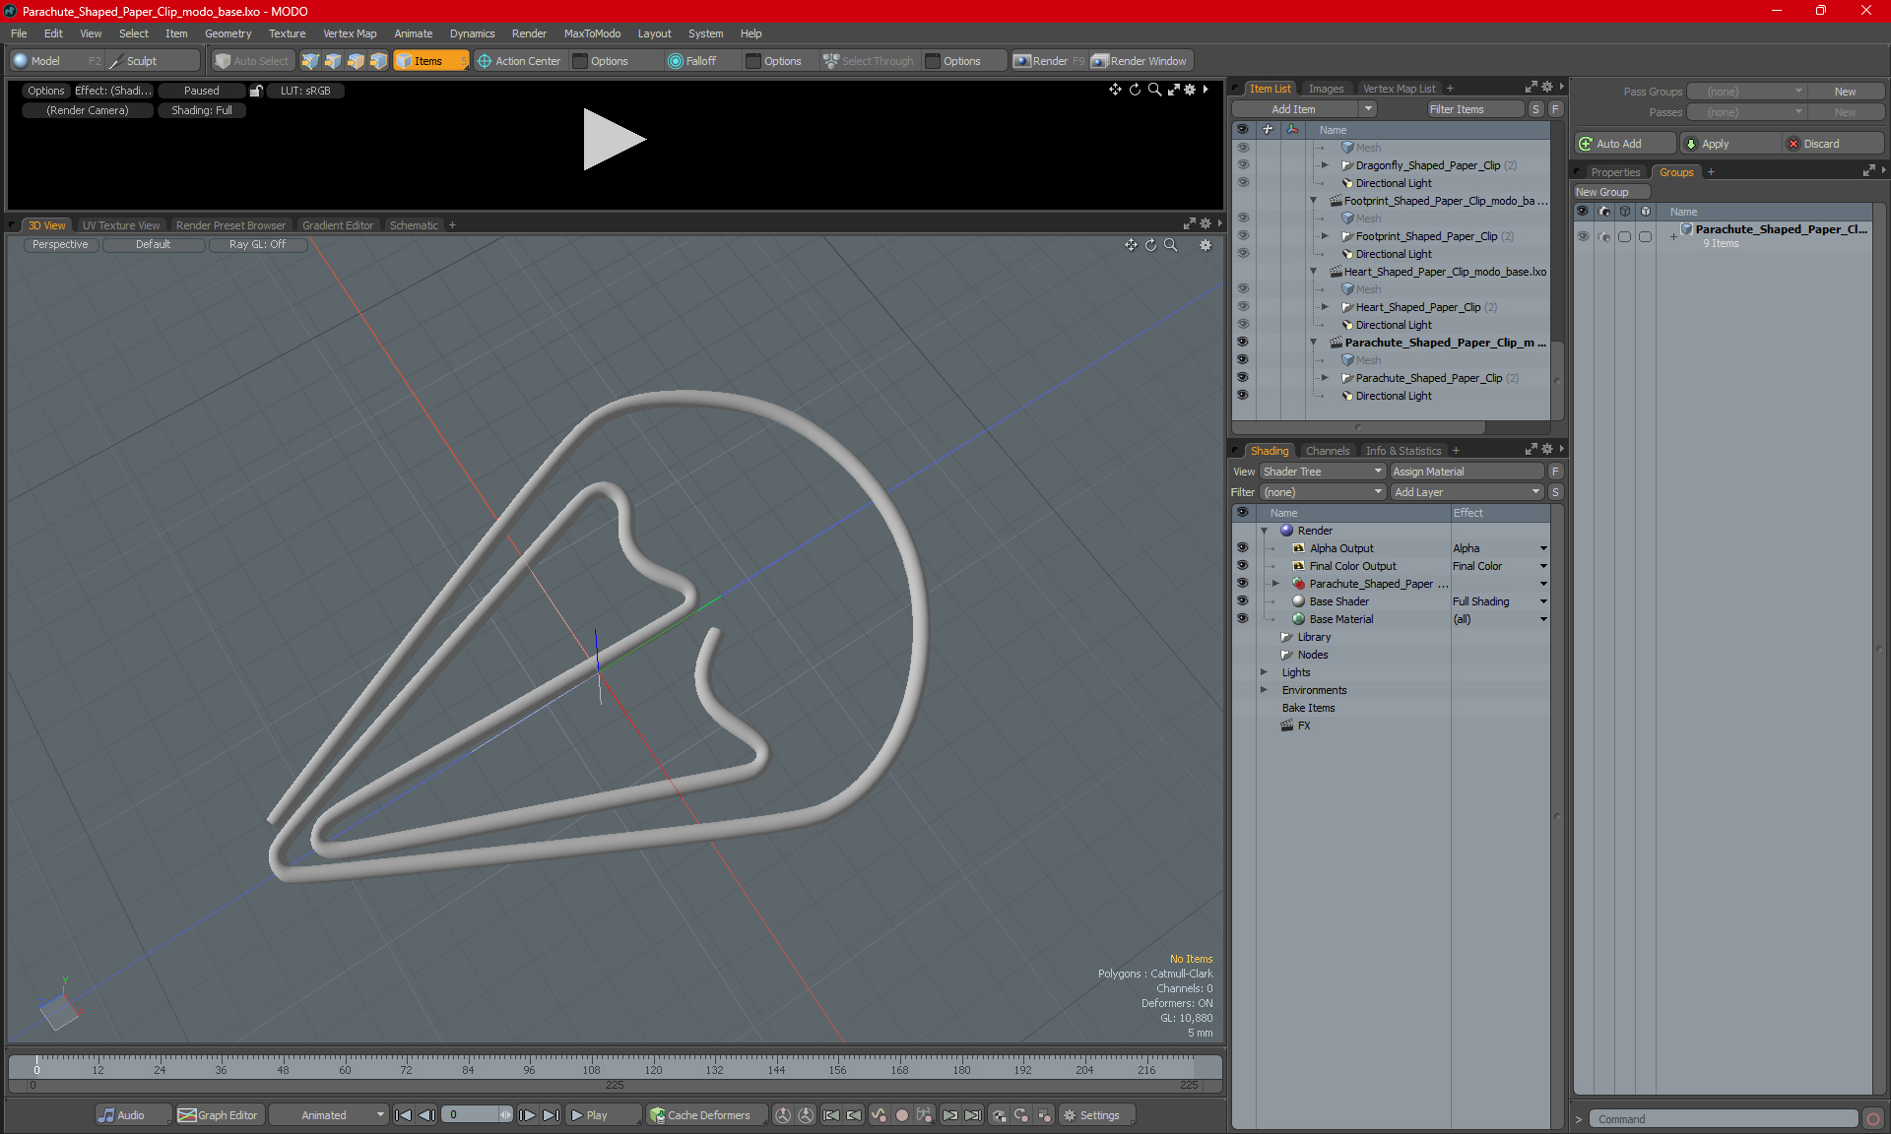This screenshot has width=1891, height=1134.
Task: Open the Texture menu
Action: [287, 33]
